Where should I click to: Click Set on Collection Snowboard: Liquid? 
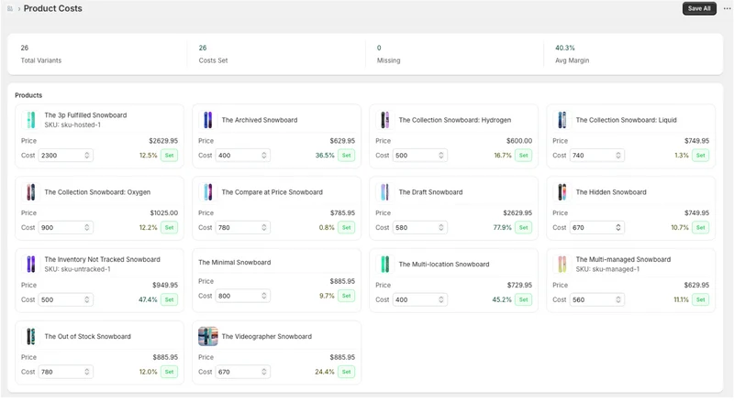(x=700, y=155)
